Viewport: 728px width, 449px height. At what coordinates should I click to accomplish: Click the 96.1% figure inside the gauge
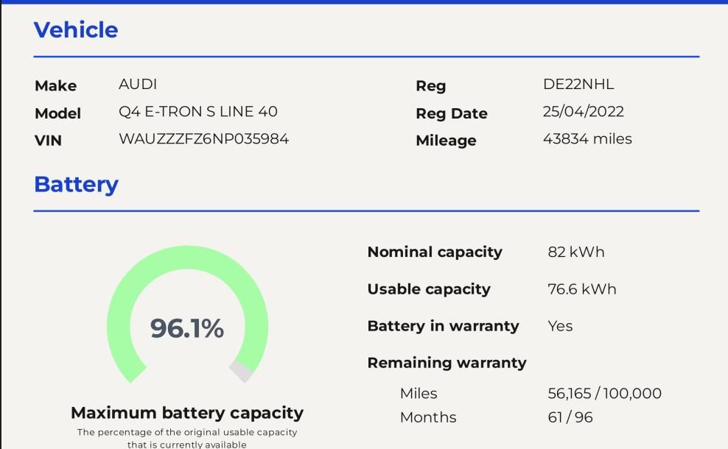click(x=187, y=328)
